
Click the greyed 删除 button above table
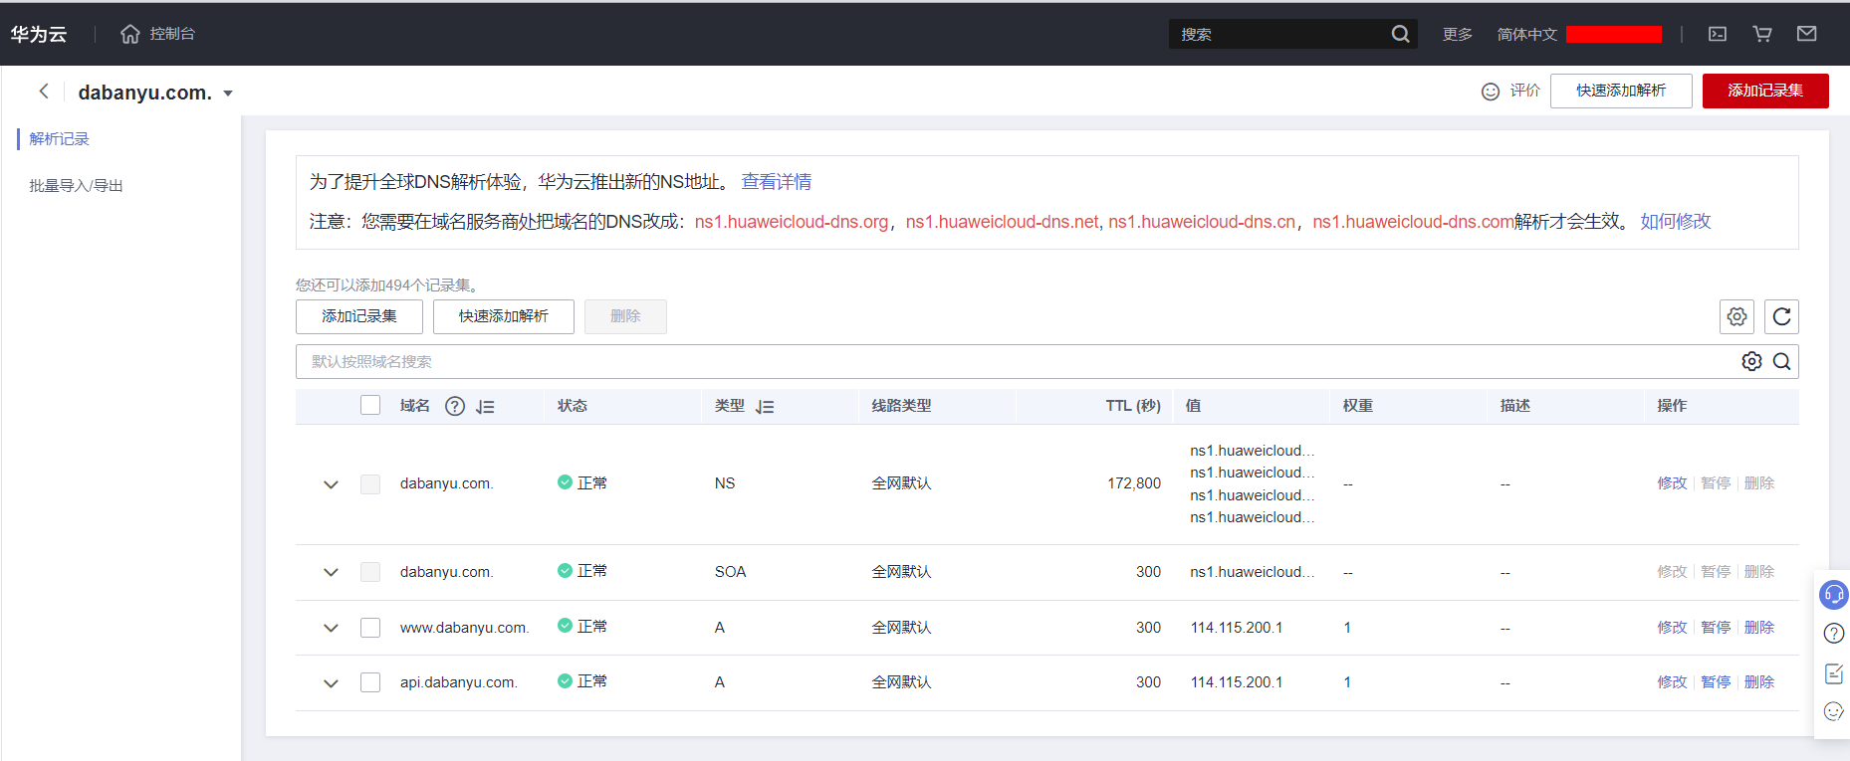click(625, 316)
